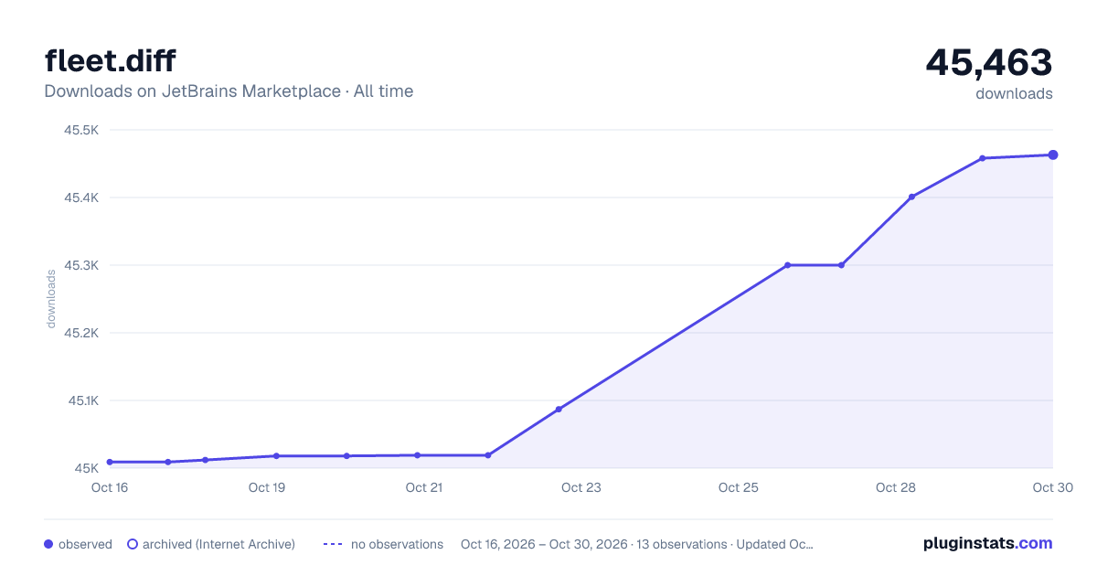The width and height of the screenshot is (1097, 576).
Task: Click the '45K' y-axis label
Action: [x=88, y=468]
